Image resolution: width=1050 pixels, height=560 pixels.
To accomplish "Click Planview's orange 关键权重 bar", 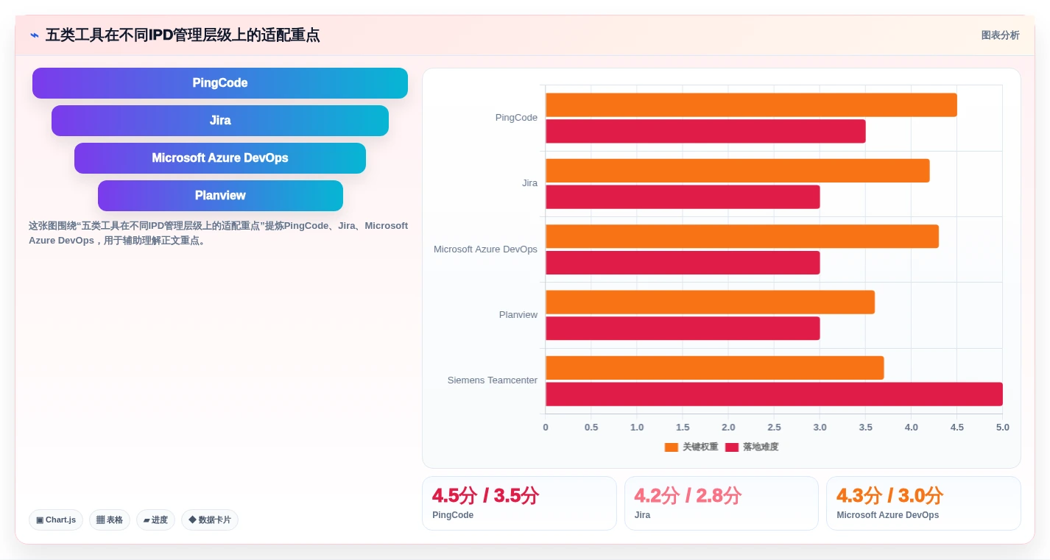I will click(x=710, y=302).
